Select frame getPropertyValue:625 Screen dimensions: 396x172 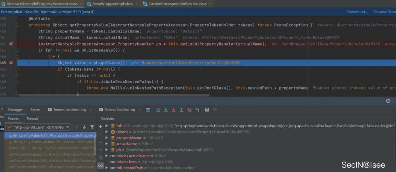pos(51,136)
